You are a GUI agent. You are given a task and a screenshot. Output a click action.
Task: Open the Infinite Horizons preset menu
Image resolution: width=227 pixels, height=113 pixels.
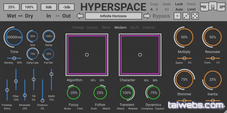coord(113,16)
